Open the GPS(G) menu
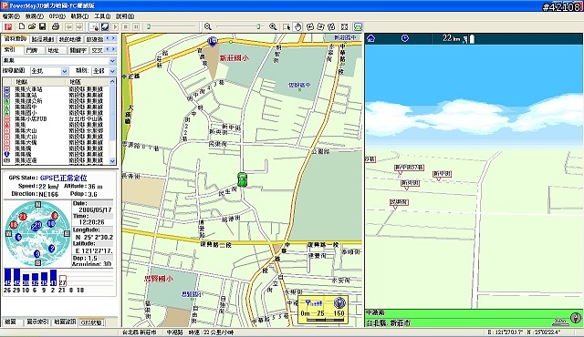This screenshot has width=584, height=337. tap(57, 16)
